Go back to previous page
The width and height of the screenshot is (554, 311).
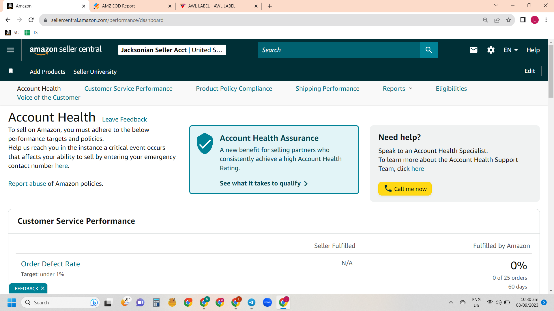[8, 20]
